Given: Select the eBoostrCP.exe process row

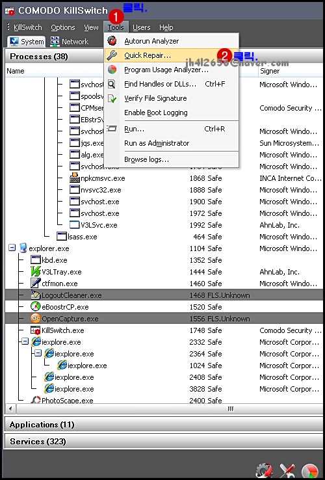Looking at the screenshot, I should tap(164, 307).
